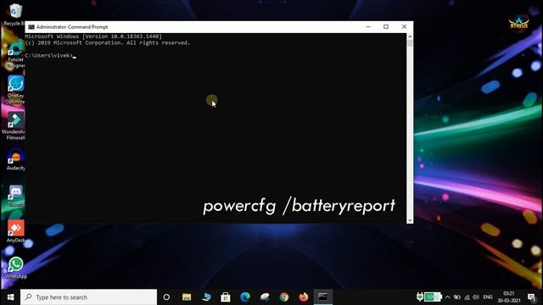
Task: Open Cortana circle icon in taskbar
Action: [166, 297]
